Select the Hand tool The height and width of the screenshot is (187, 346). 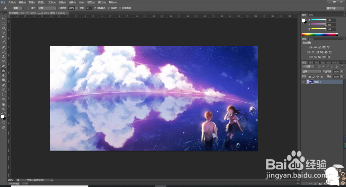[x=3, y=104]
